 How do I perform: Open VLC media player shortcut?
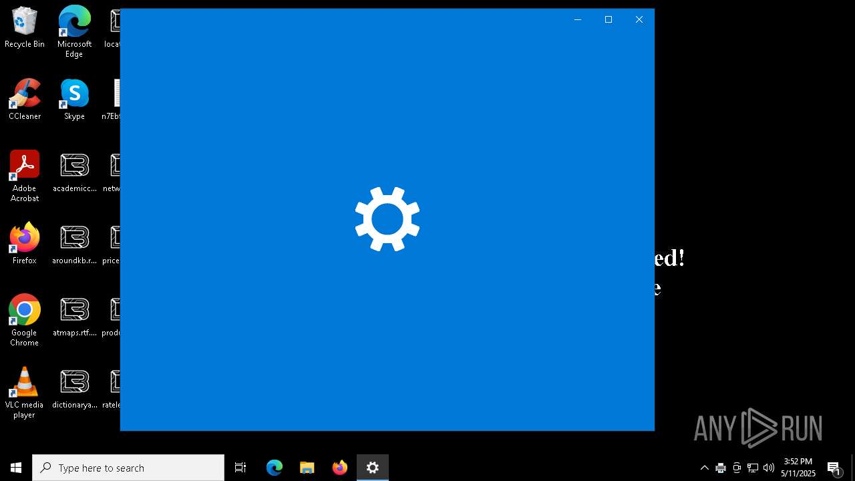25,392
